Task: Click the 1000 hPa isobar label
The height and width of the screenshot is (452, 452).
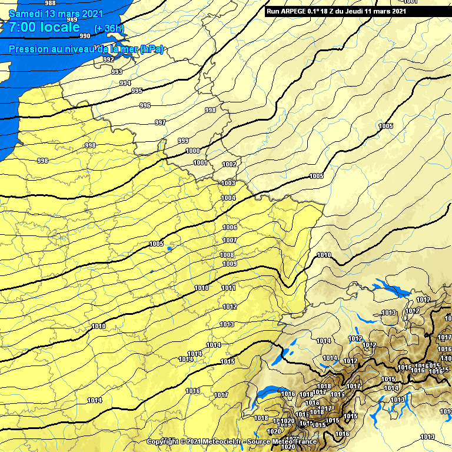Action: pos(192,151)
